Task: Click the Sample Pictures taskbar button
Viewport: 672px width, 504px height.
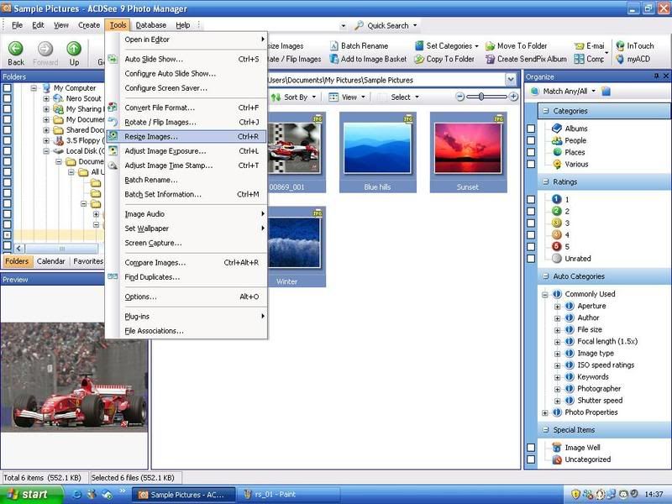Action: click(x=183, y=495)
